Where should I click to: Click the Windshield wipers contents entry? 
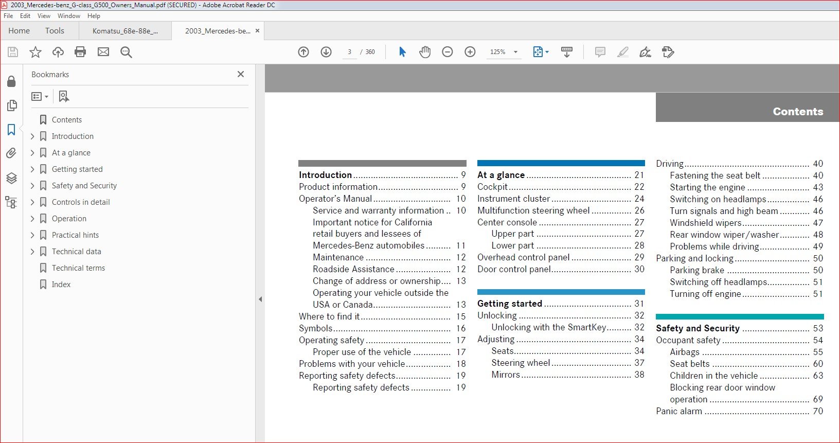(x=746, y=223)
